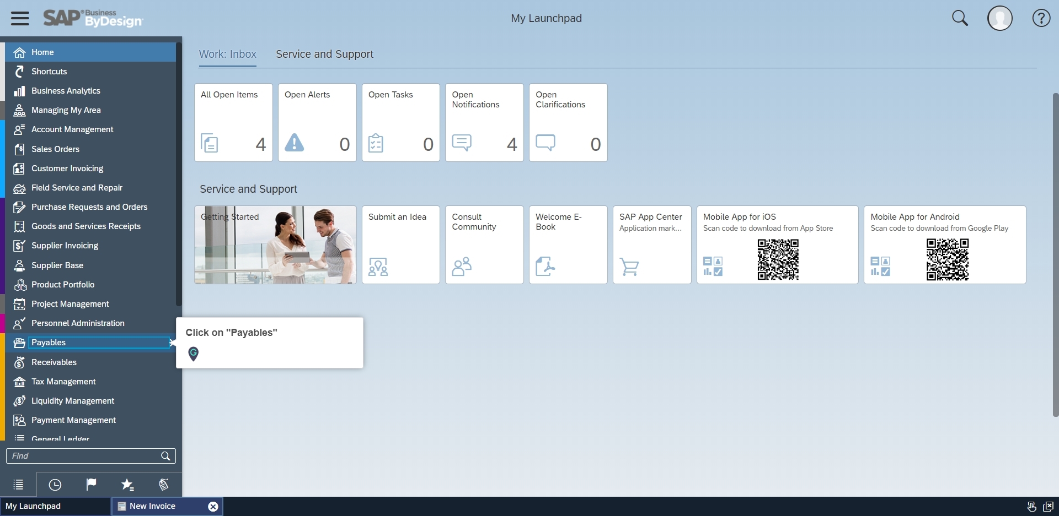Screen dimensions: 1059x516
Task: Click the Tax Management bank icon
Action: (19, 382)
